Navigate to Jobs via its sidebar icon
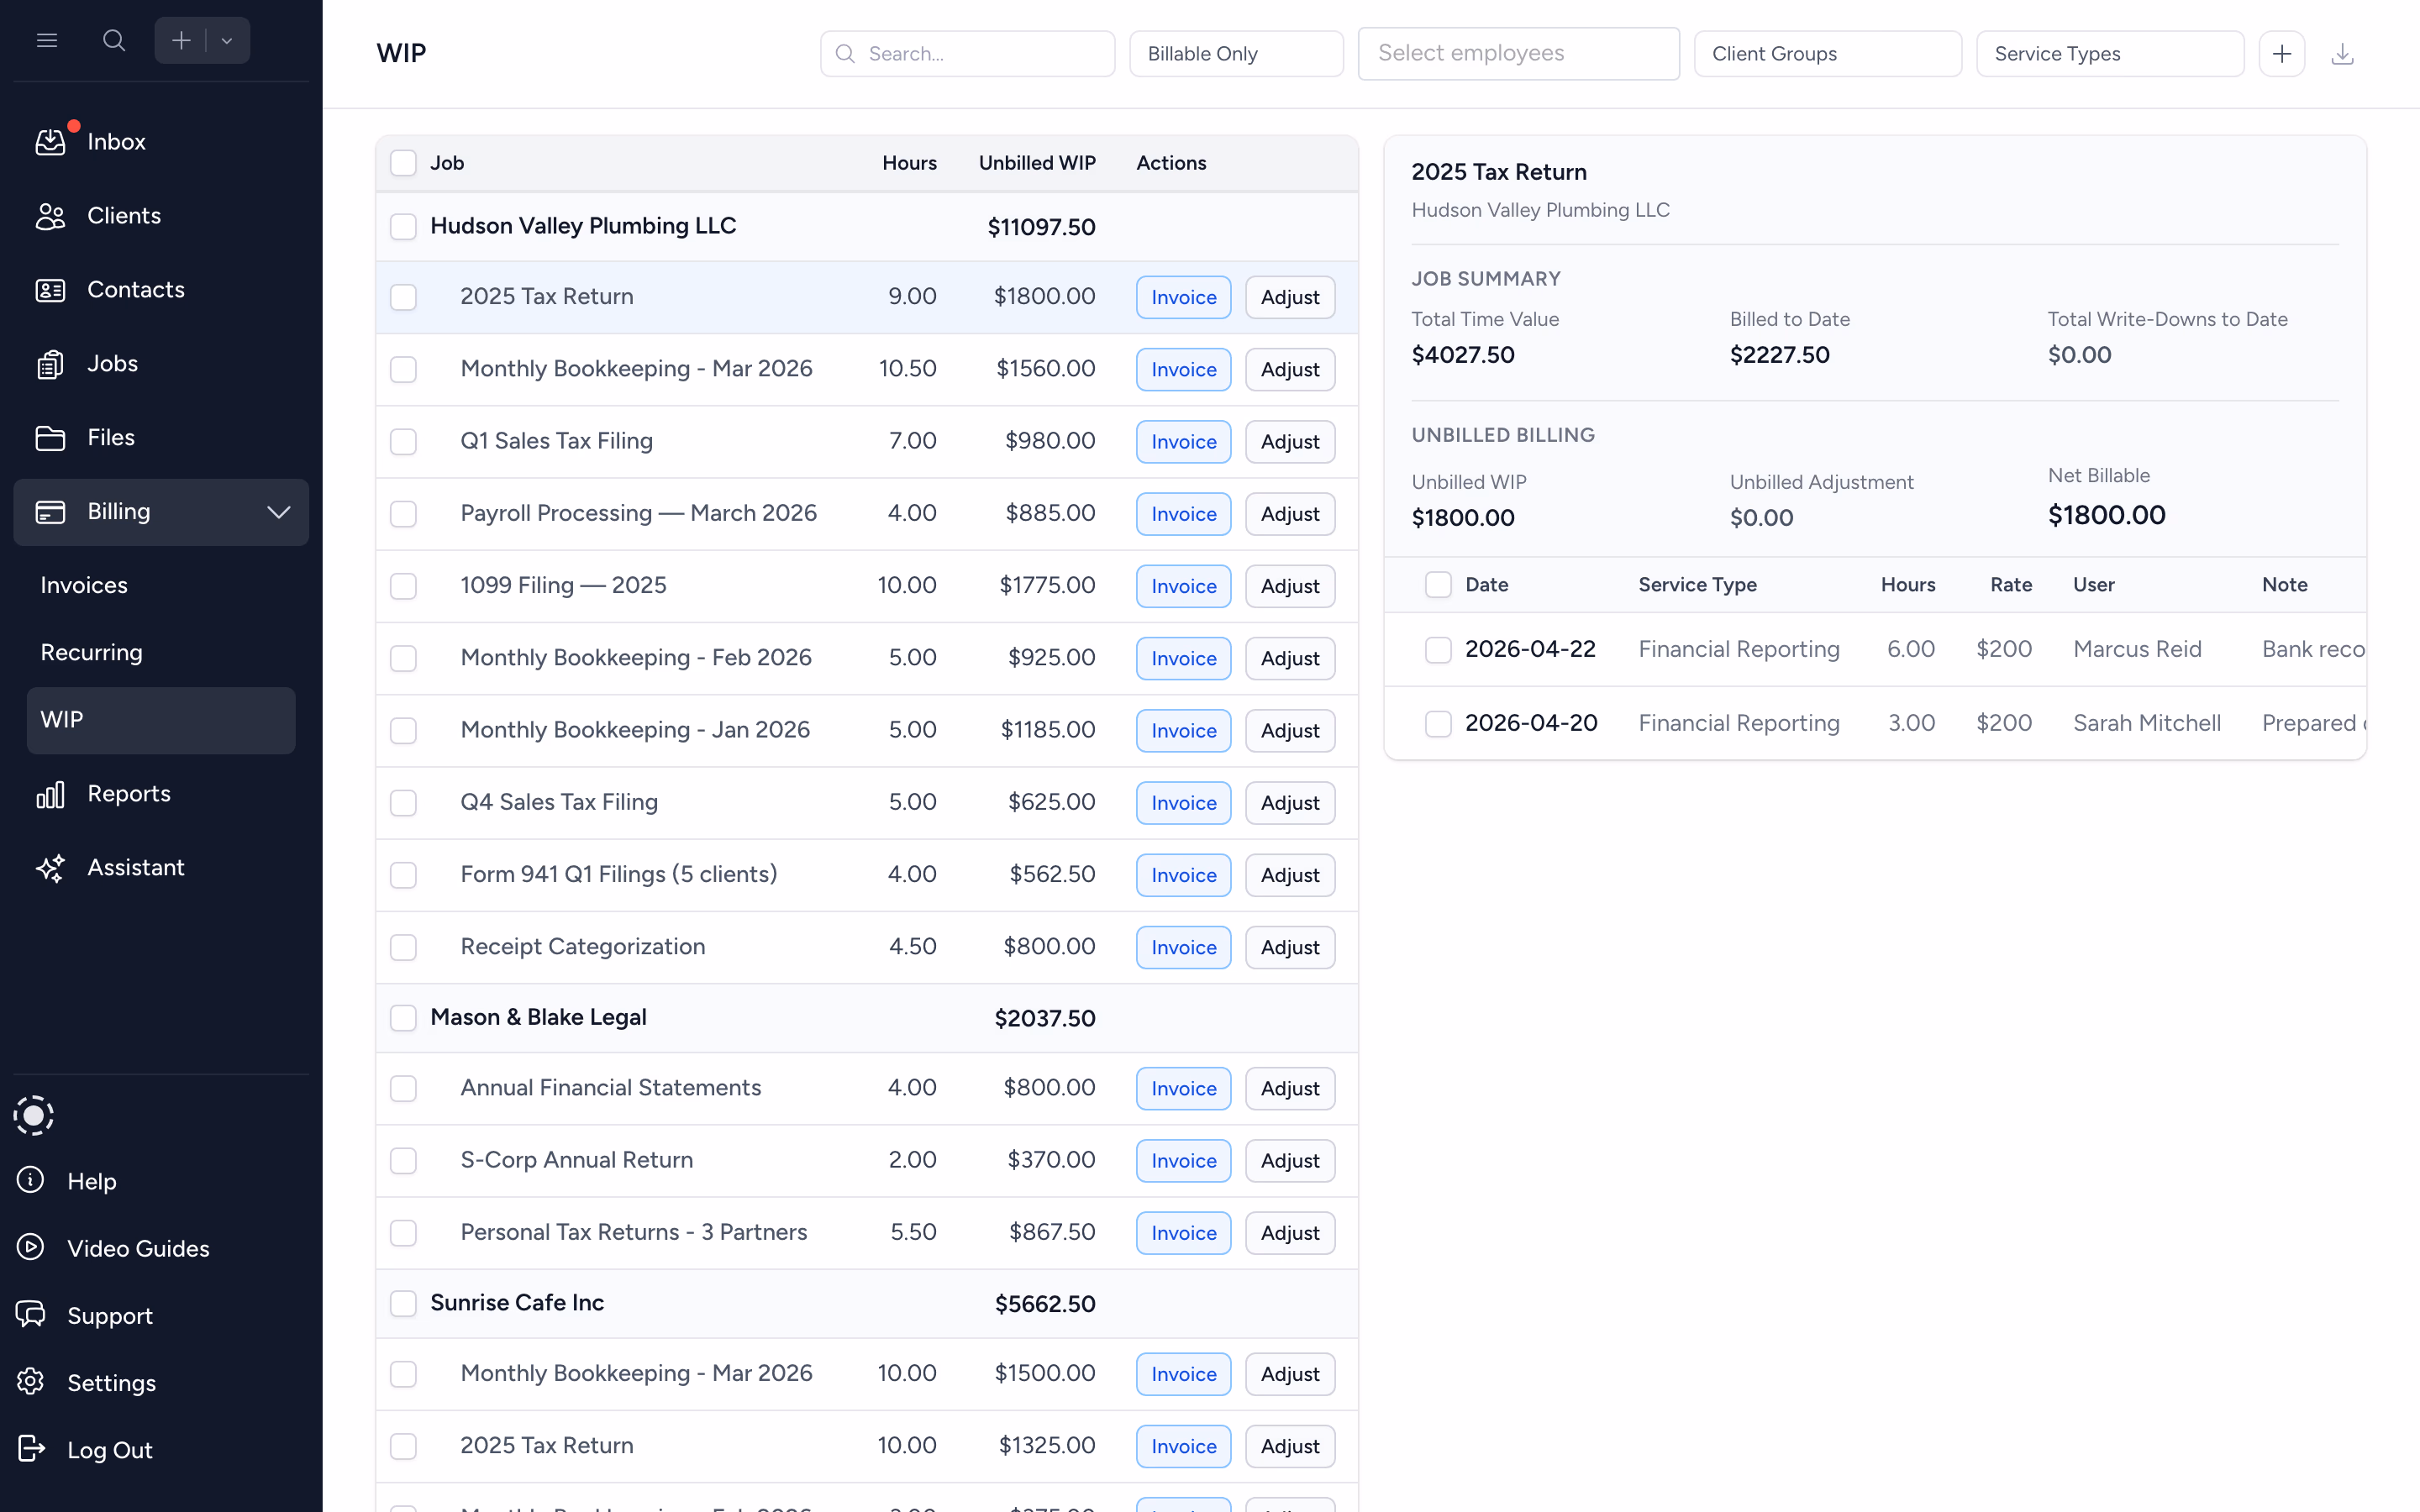The image size is (2420, 1512). coord(51,363)
